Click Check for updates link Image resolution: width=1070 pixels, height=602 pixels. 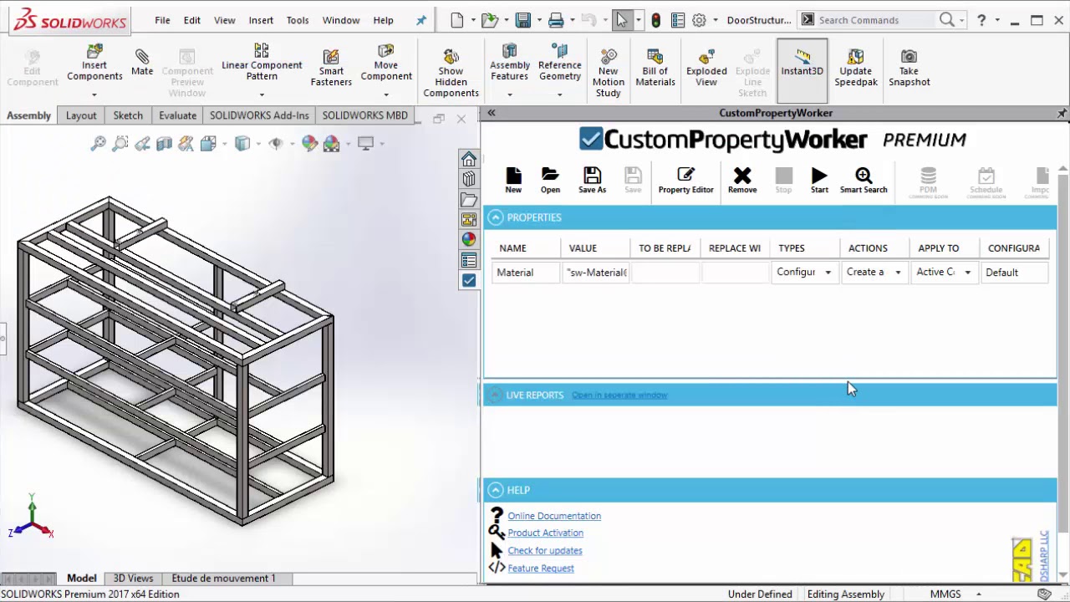coord(545,550)
